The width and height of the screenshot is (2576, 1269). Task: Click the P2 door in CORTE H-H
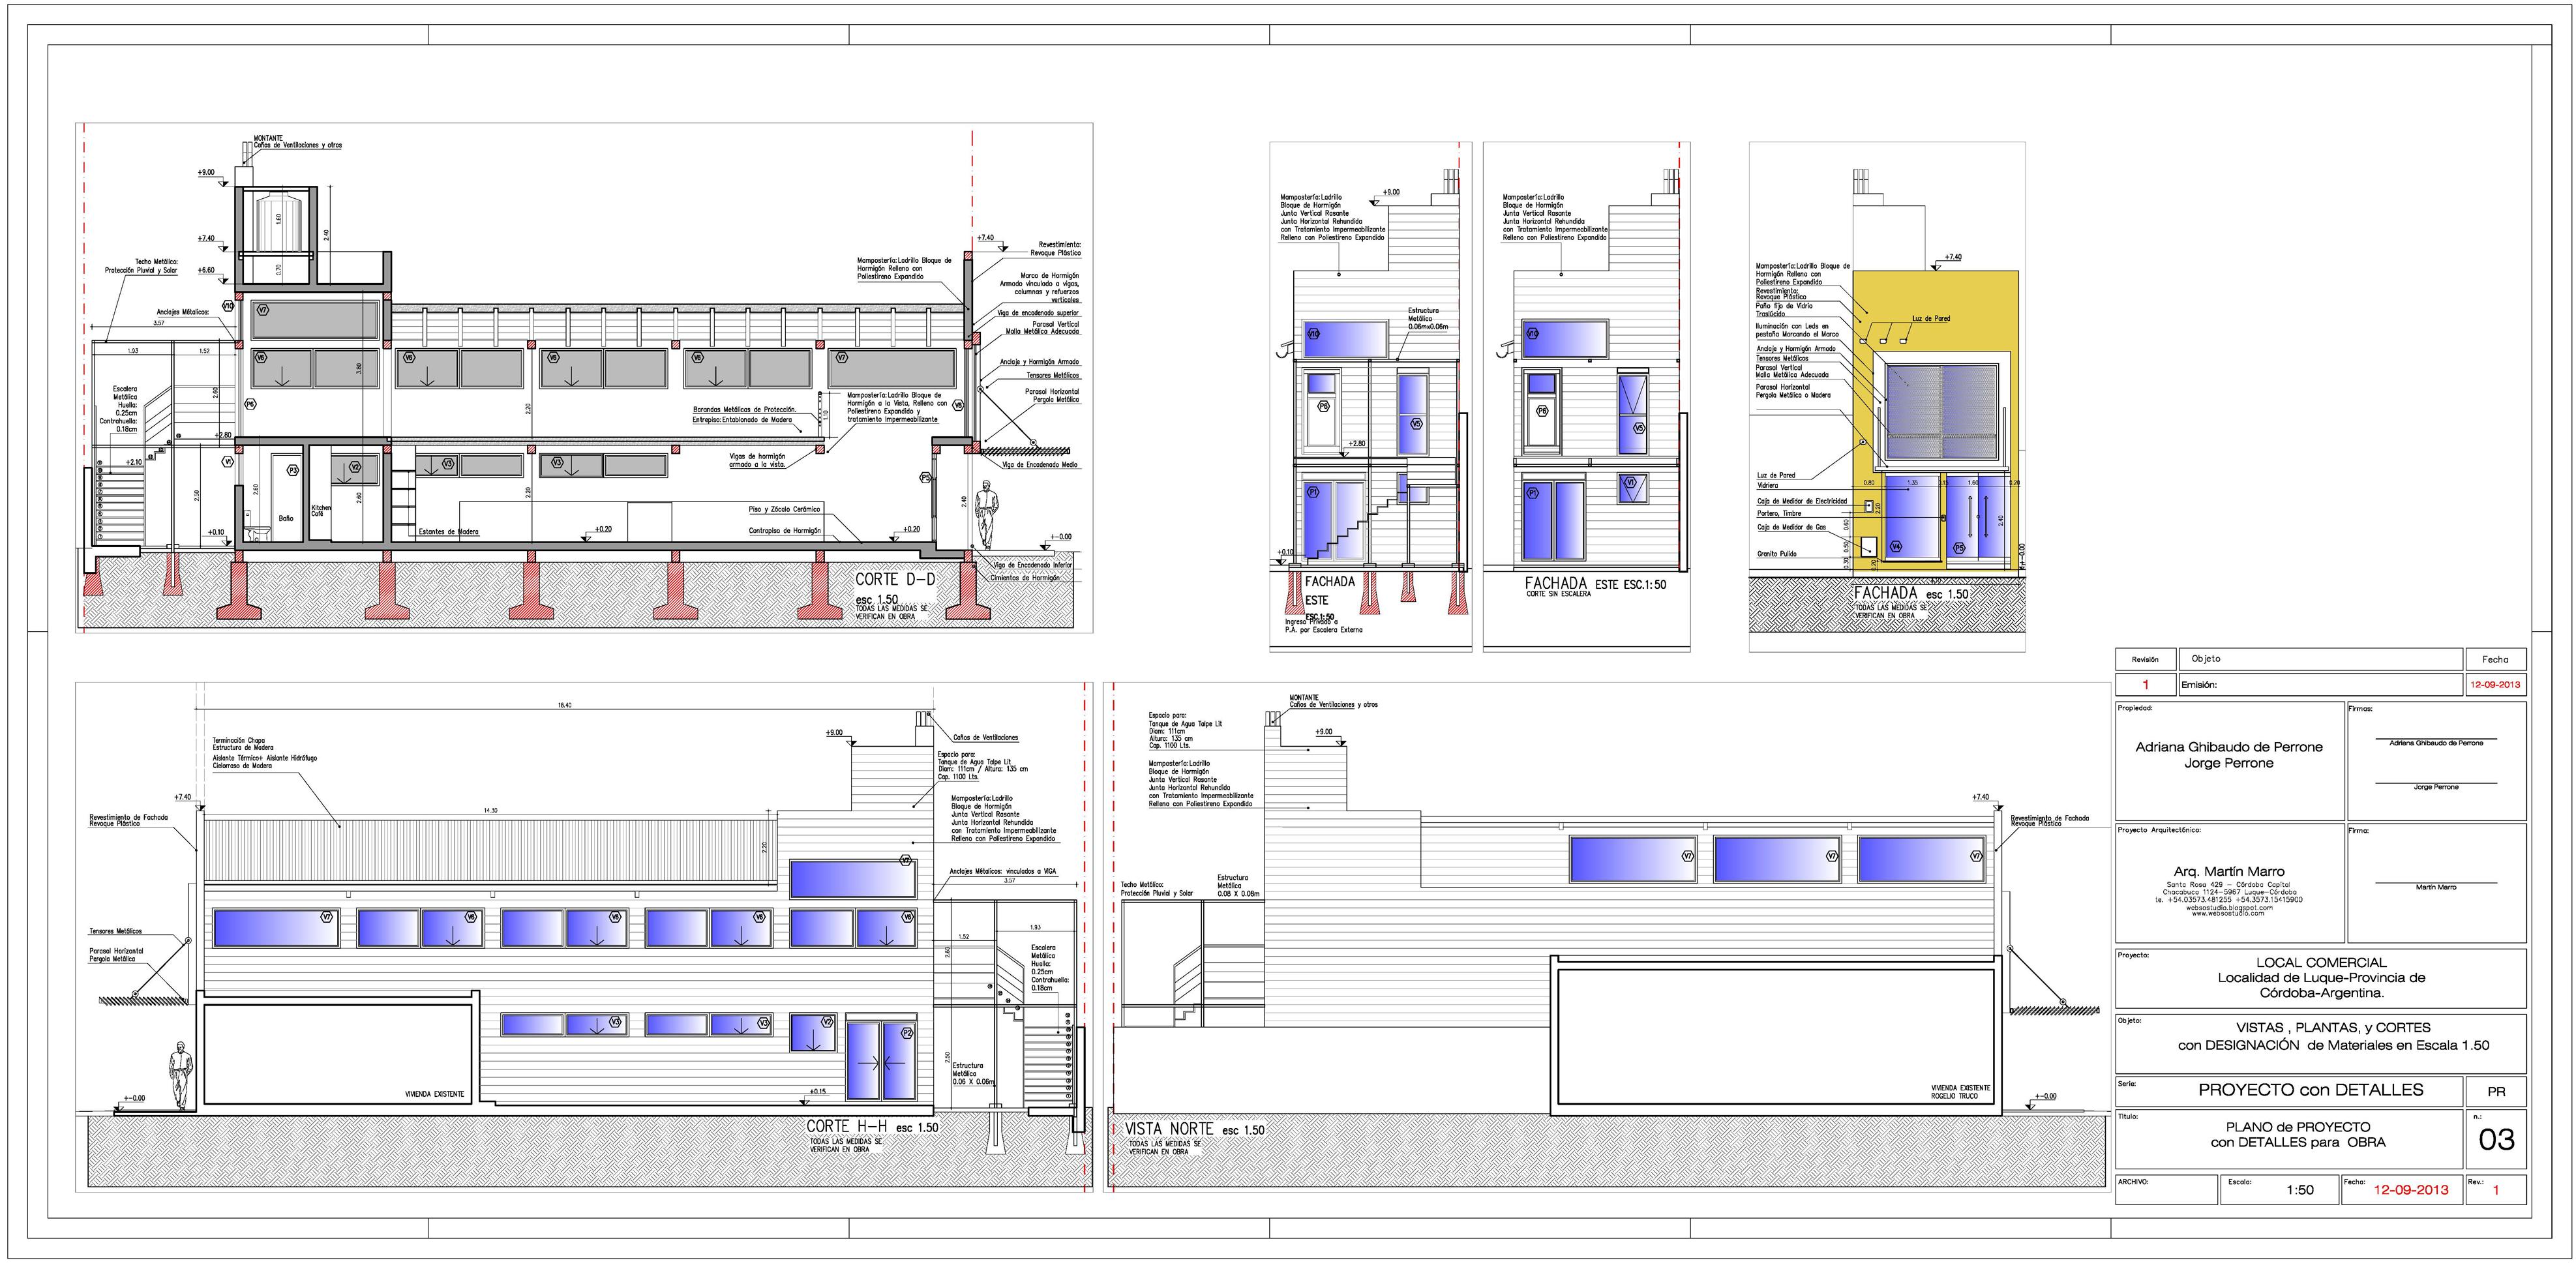coord(880,1060)
